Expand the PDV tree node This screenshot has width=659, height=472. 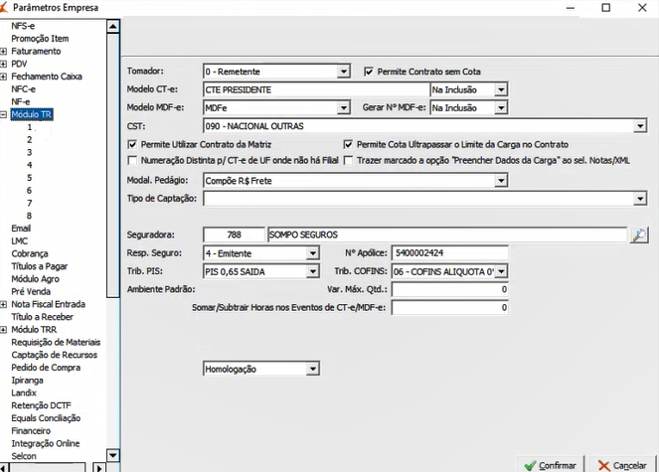(3, 64)
